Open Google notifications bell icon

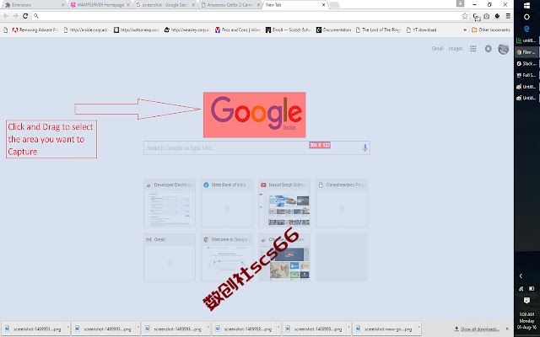click(x=489, y=49)
